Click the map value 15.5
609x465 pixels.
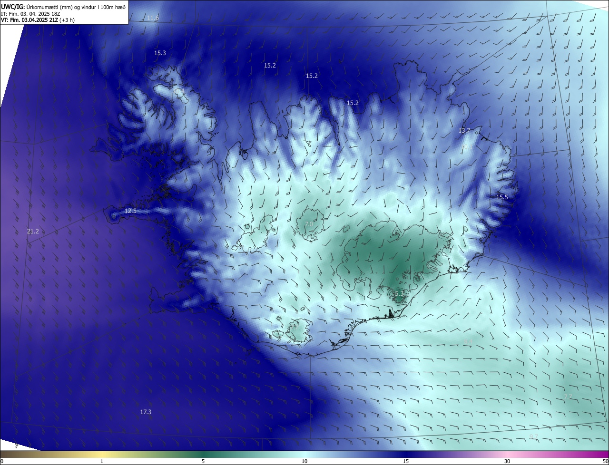click(x=502, y=197)
